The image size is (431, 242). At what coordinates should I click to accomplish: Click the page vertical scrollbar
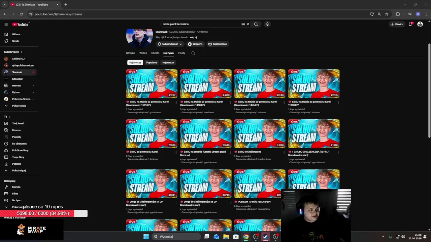tap(429, 90)
